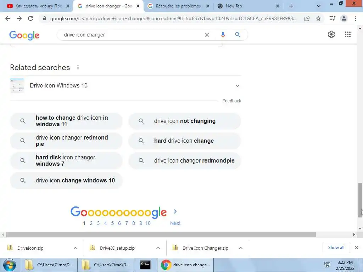Go to the Next results page
The image size is (363, 272).
tap(175, 223)
